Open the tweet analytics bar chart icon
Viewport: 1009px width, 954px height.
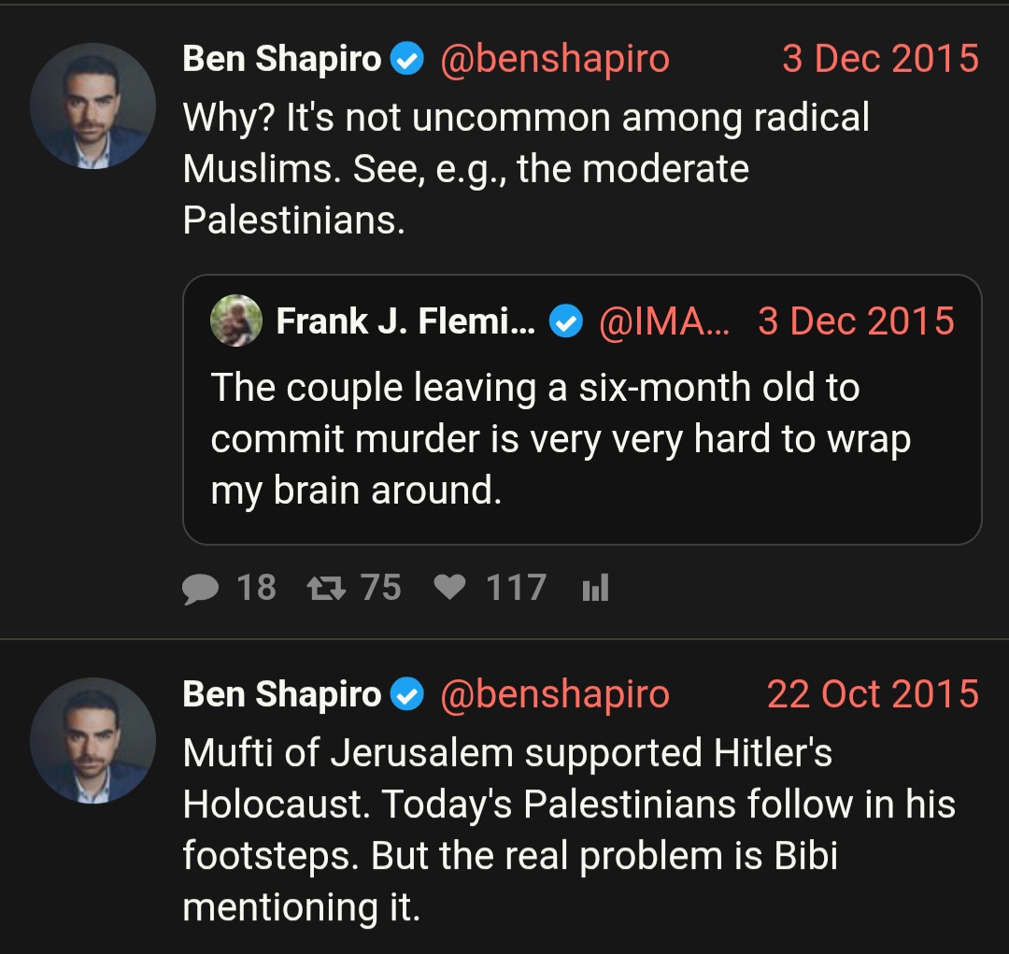(595, 588)
